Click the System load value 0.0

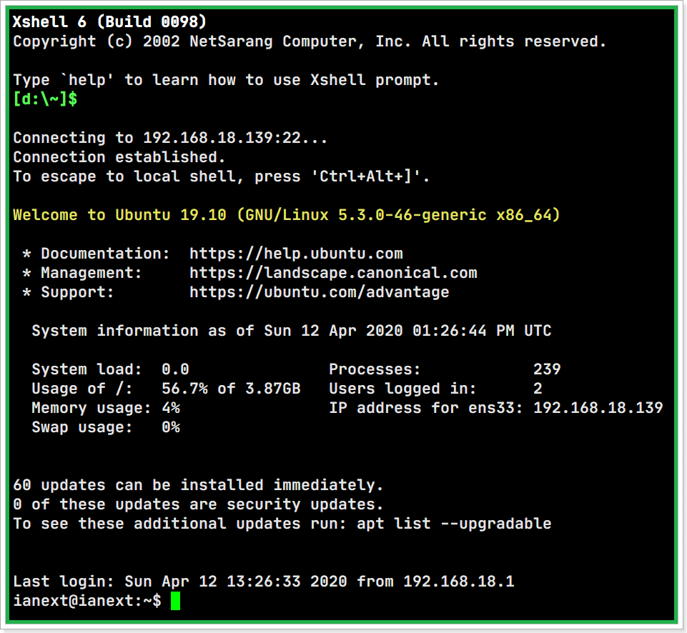[x=175, y=369]
